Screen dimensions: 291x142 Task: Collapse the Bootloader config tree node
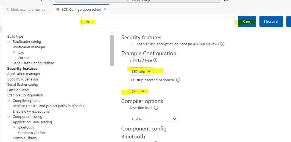(9, 42)
